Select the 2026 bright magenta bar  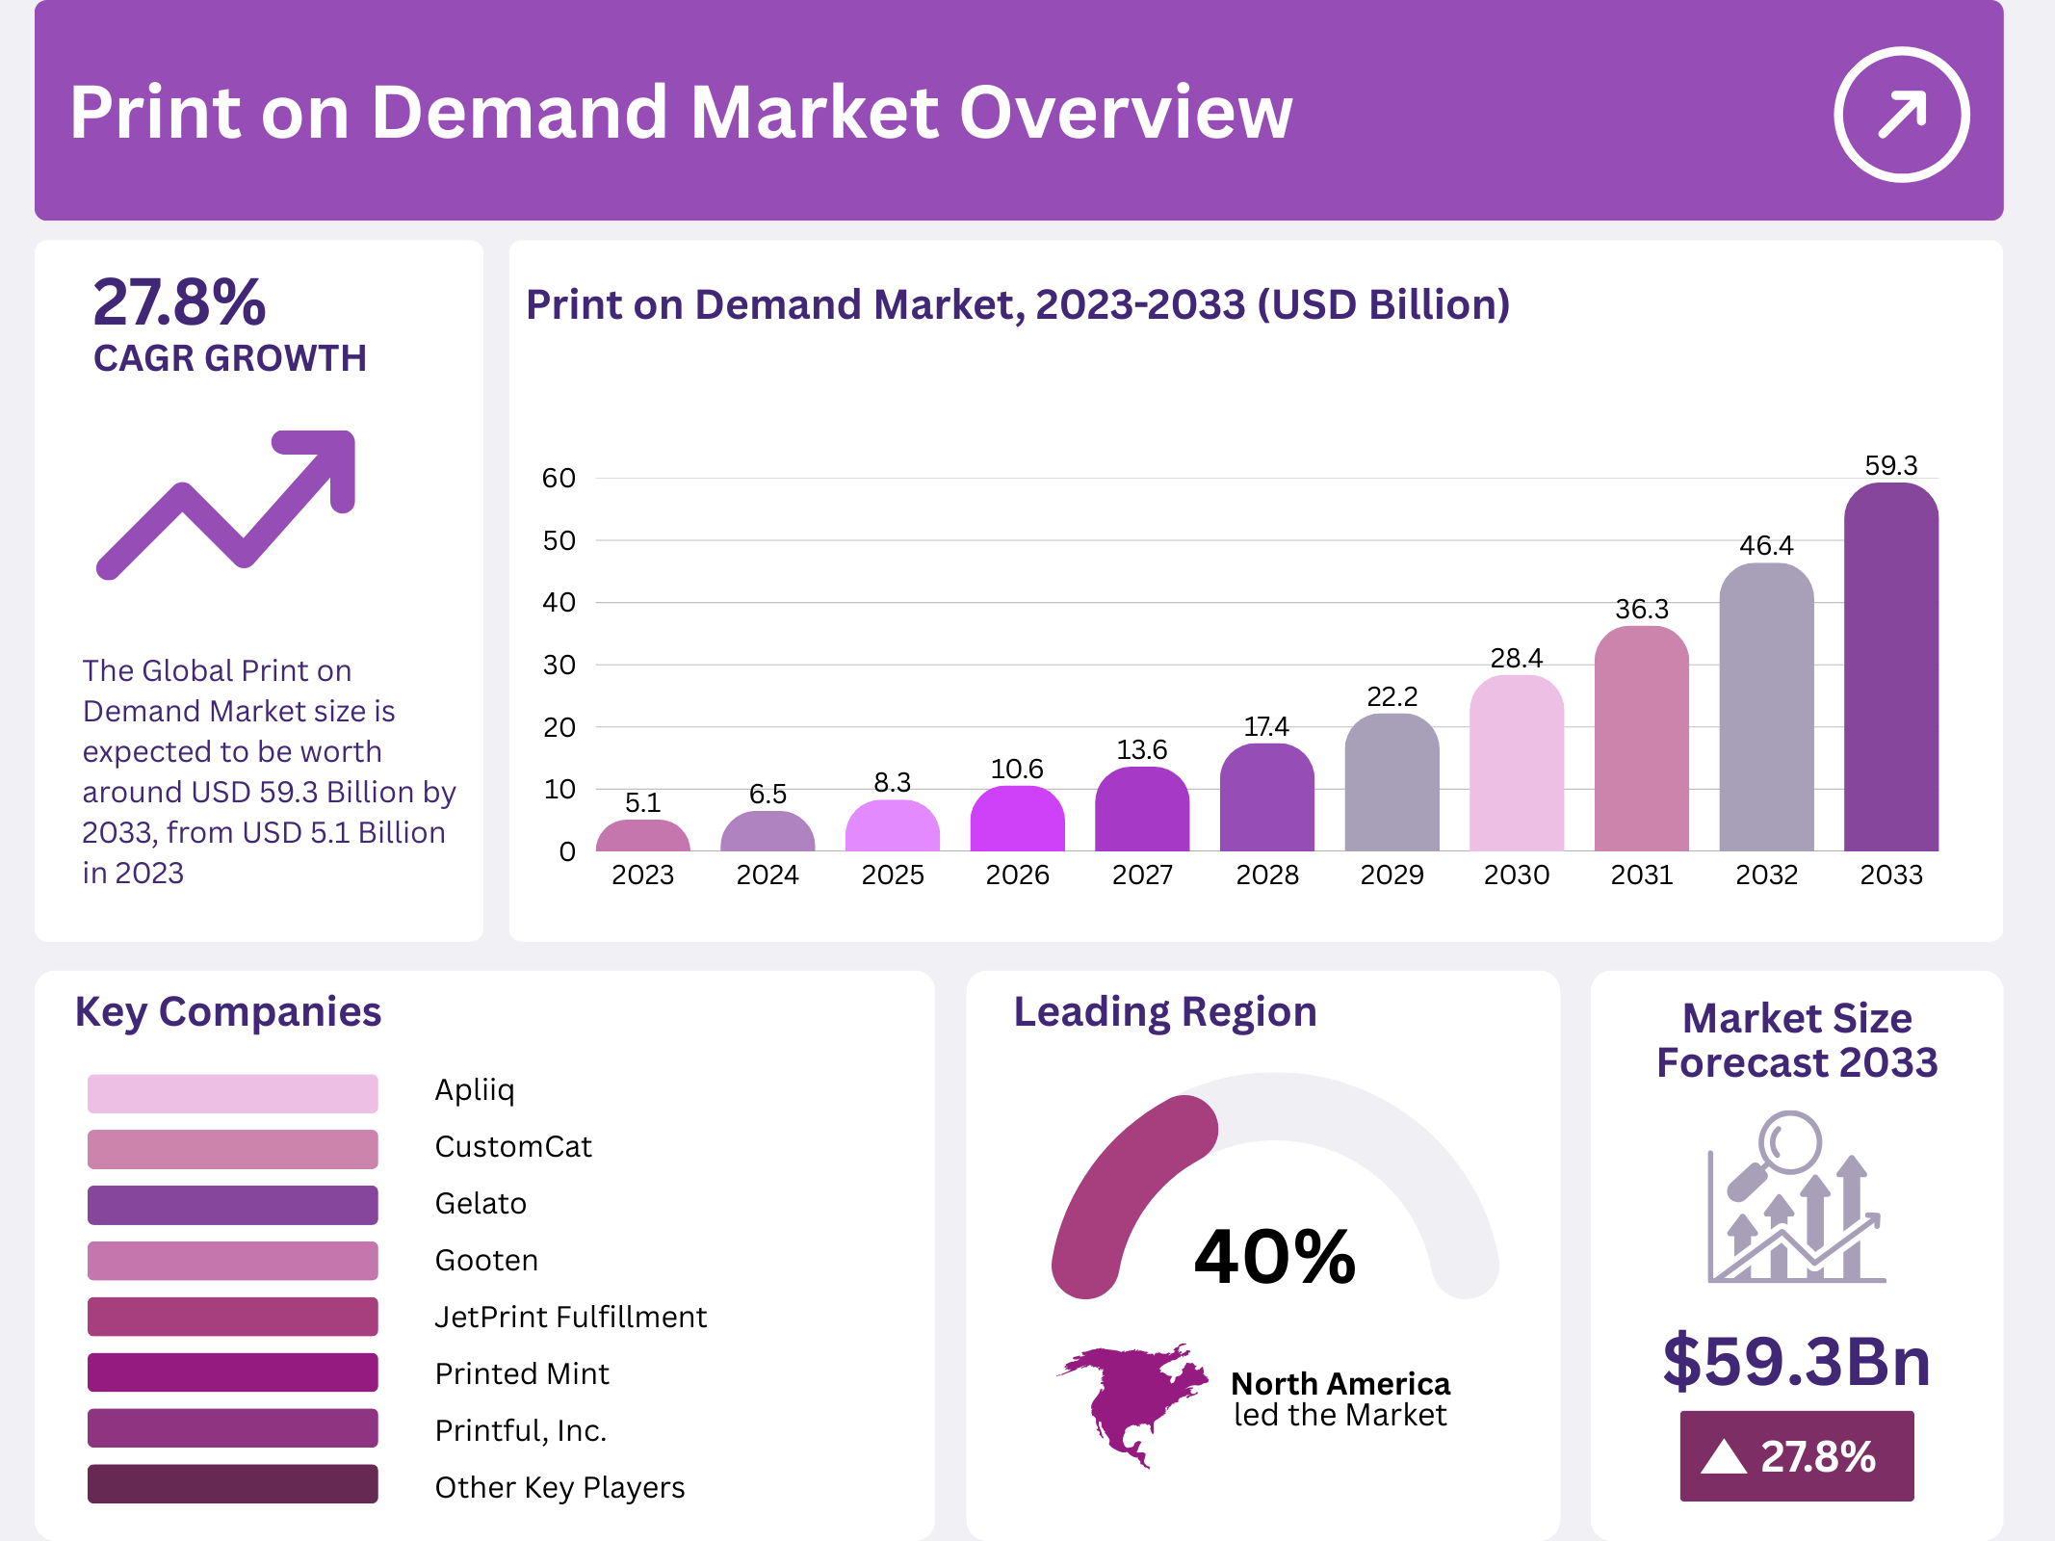1017,821
